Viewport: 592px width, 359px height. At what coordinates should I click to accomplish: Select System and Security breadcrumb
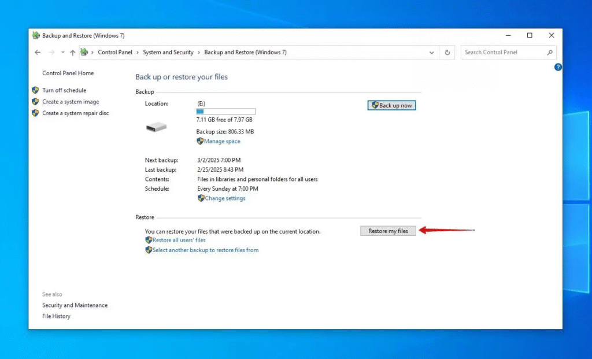click(168, 52)
